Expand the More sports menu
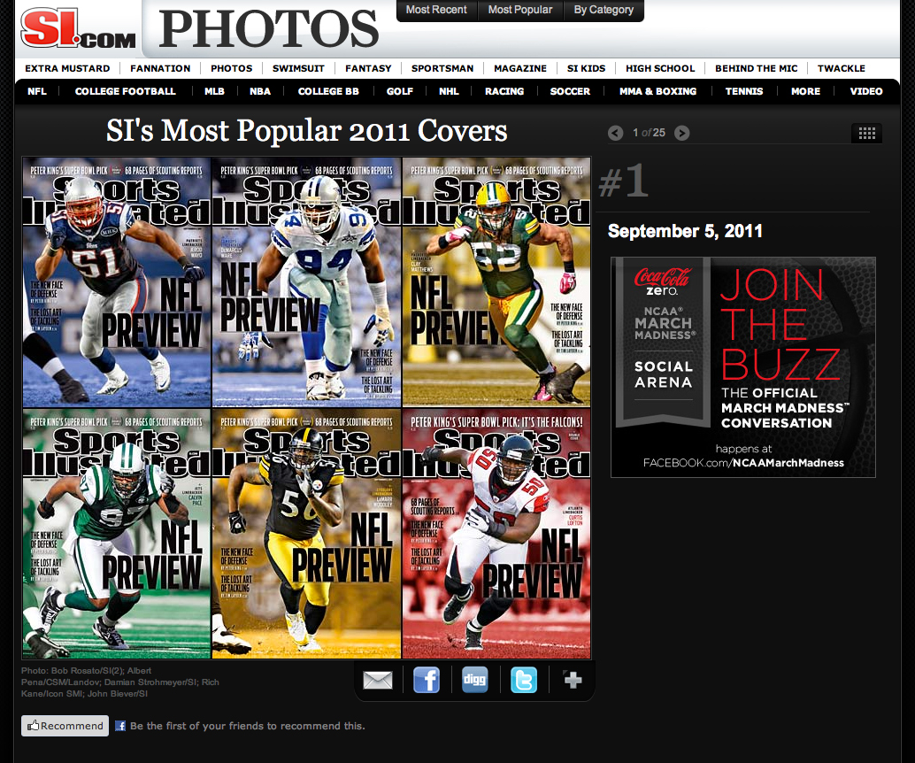This screenshot has height=763, width=915. [805, 91]
